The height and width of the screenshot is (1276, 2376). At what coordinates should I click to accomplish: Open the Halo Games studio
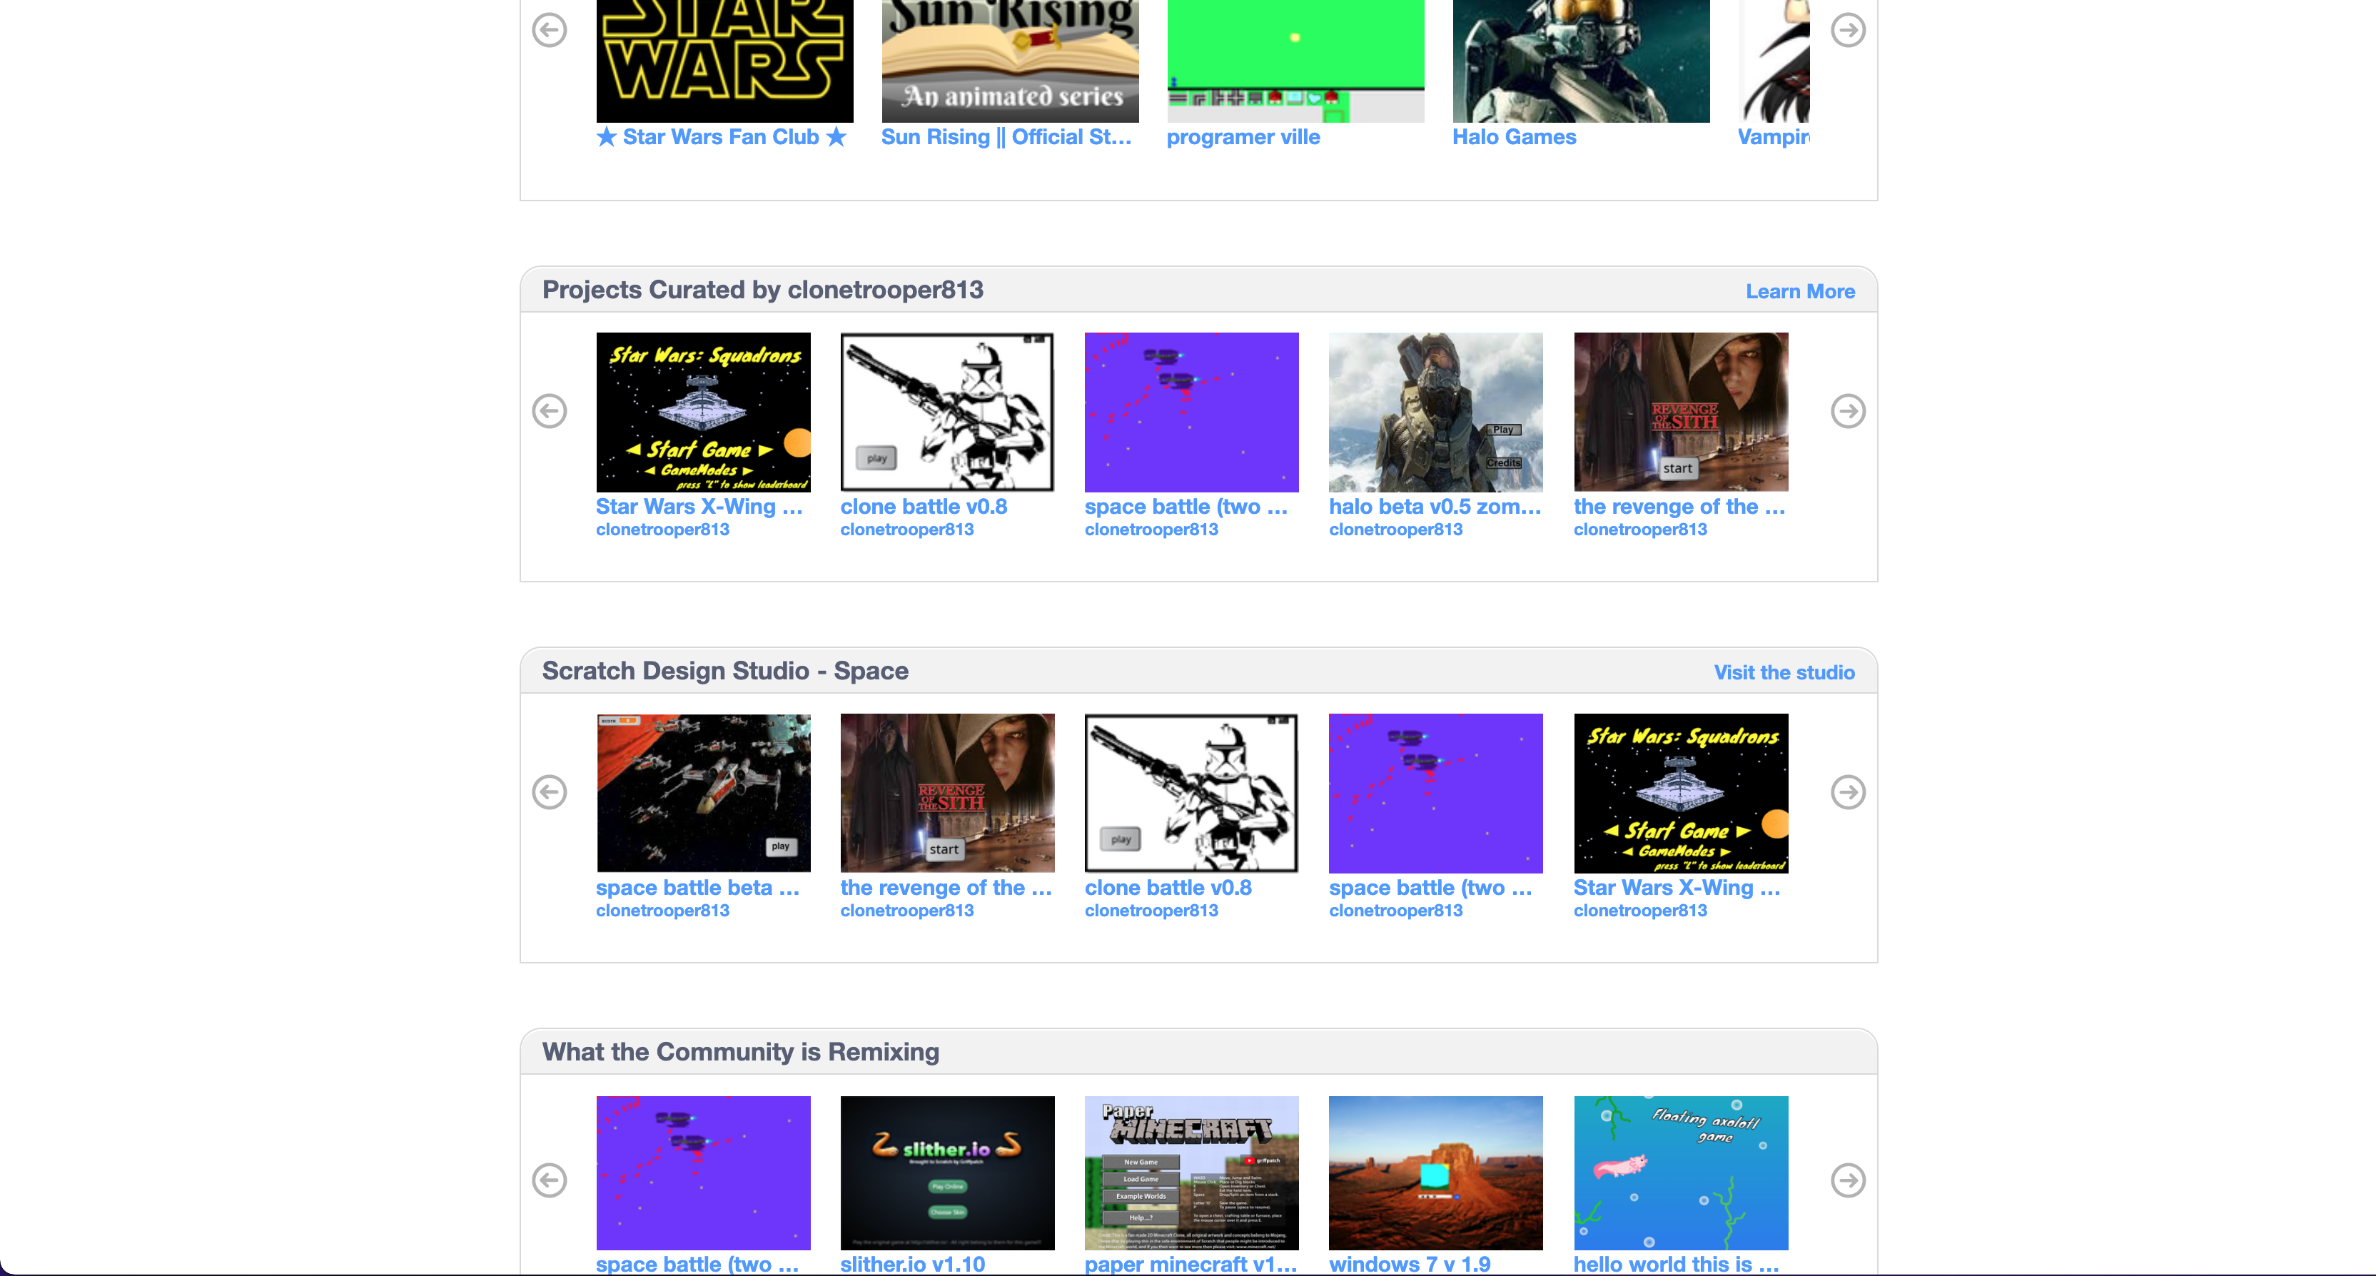point(1514,136)
